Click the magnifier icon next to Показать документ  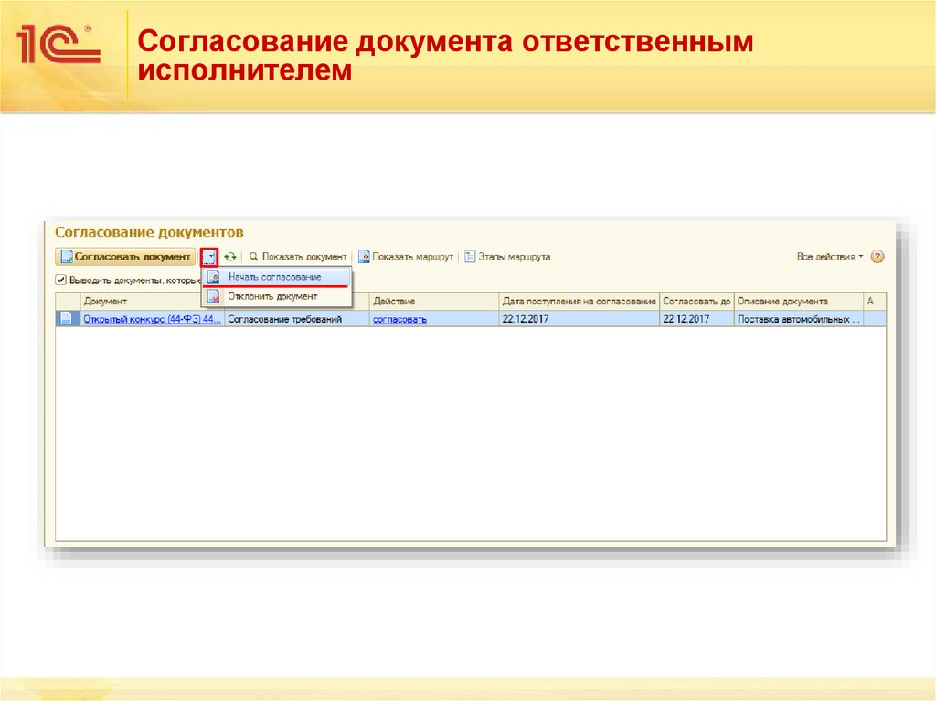click(x=252, y=257)
